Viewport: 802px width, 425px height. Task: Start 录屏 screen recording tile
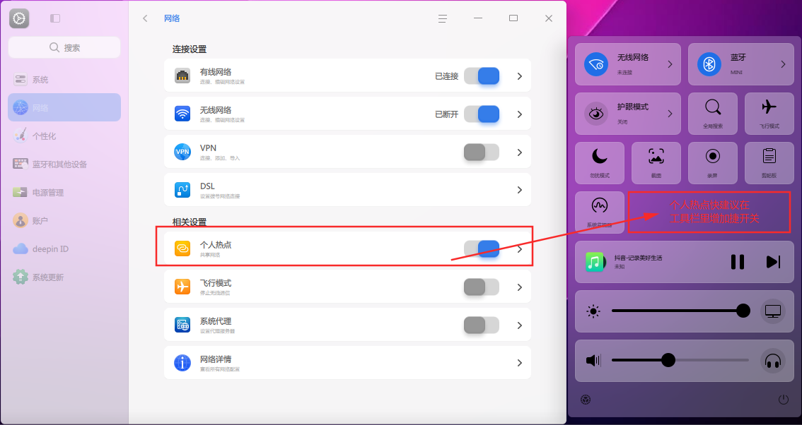(713, 163)
